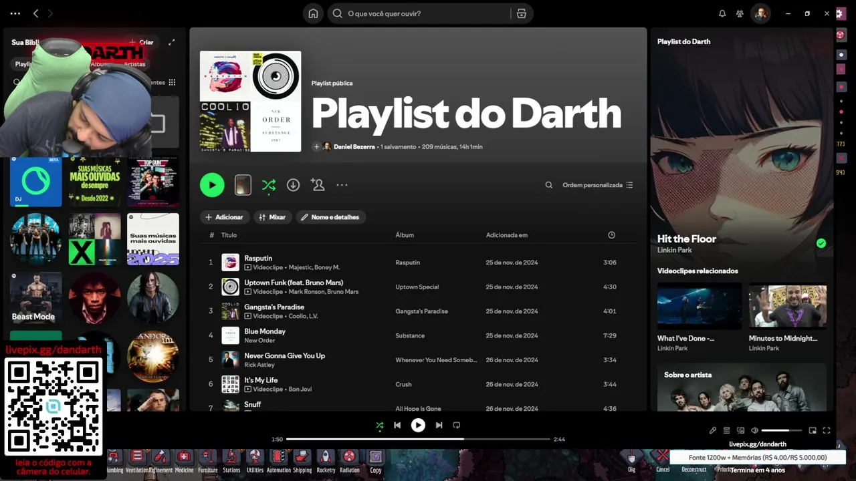This screenshot has height=481, width=856.
Task: Open New Order artist link
Action: pyautogui.click(x=259, y=341)
